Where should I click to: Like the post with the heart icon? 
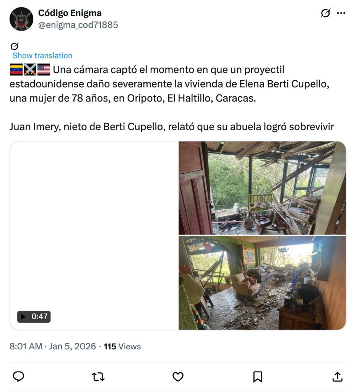click(x=178, y=376)
